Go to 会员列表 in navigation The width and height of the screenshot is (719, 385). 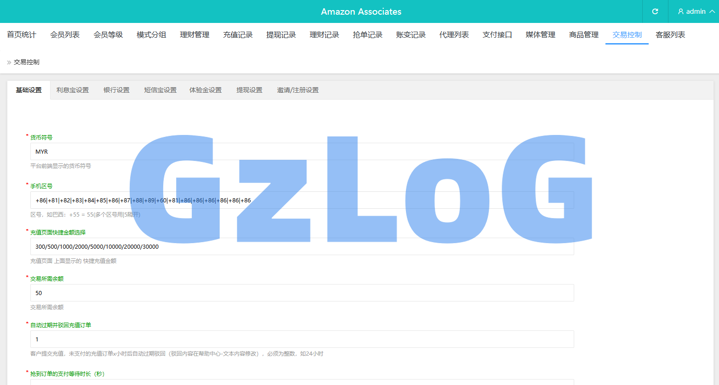tap(65, 35)
